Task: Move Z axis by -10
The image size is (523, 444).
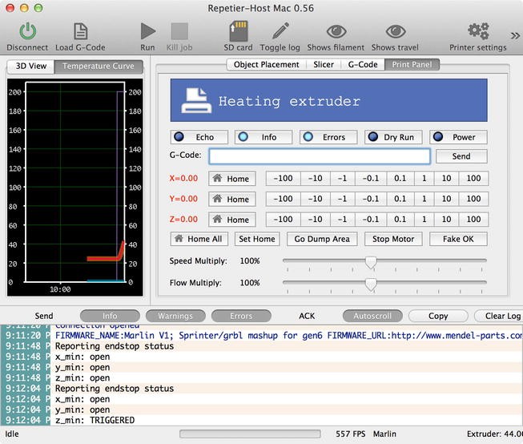Action: tap(316, 220)
